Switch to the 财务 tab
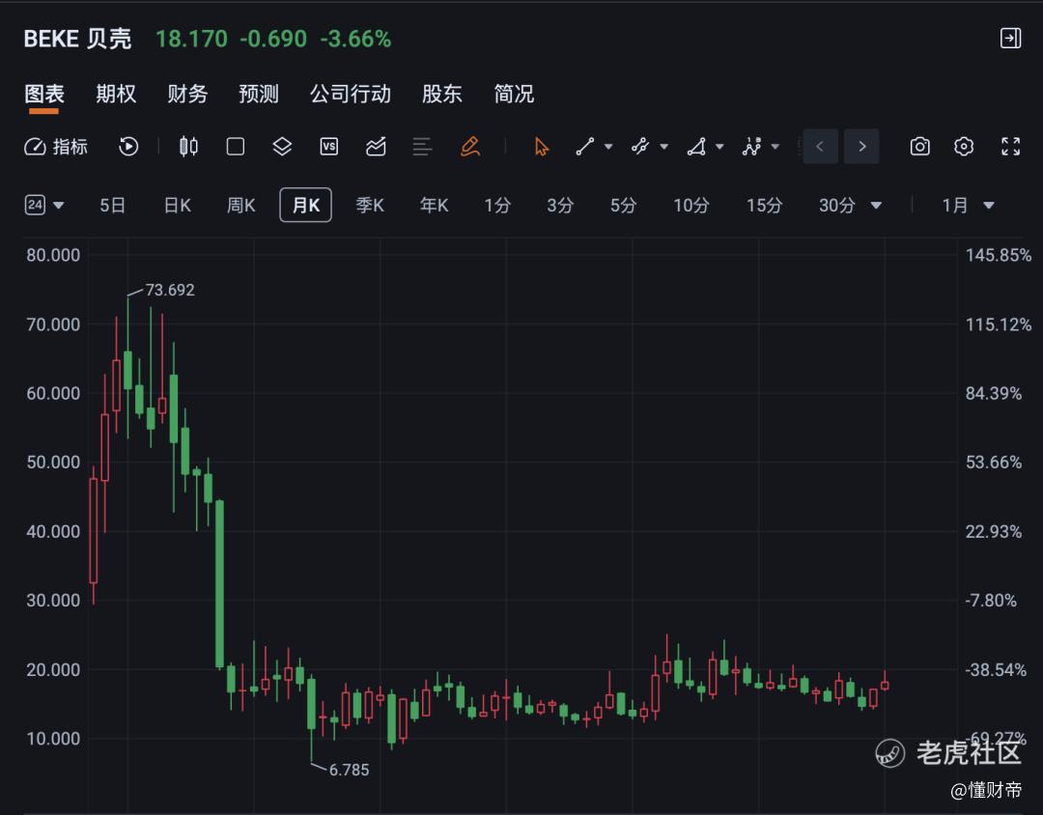This screenshot has width=1043, height=815. [187, 94]
